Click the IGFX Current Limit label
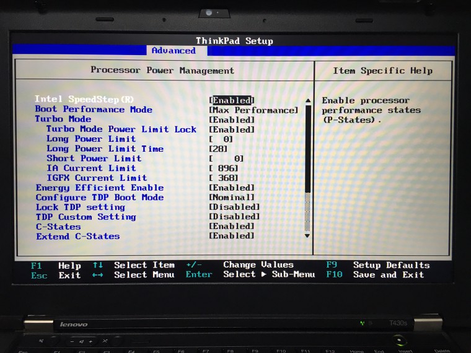The height and width of the screenshot is (353, 471). point(97,178)
